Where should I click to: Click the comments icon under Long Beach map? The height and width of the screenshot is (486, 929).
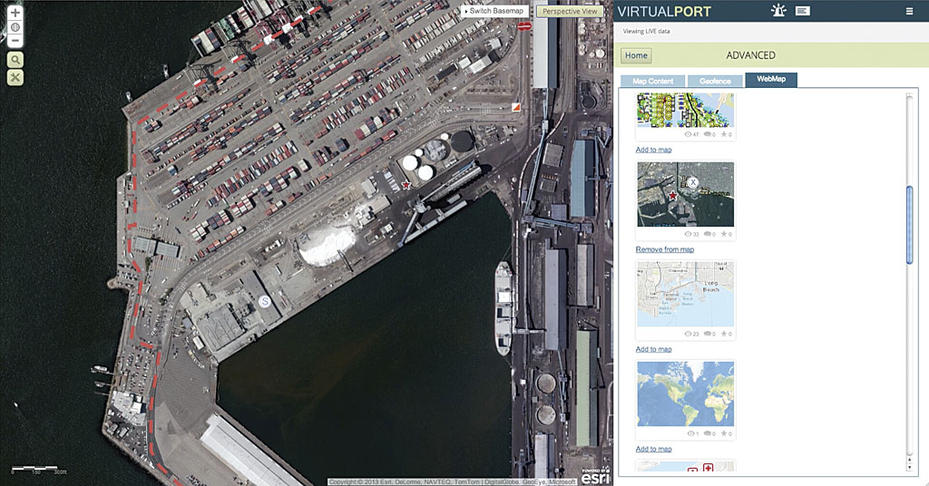(707, 334)
